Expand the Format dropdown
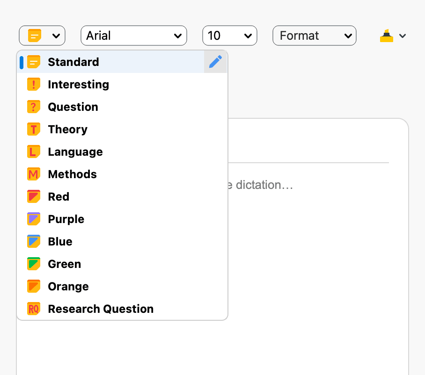 pyautogui.click(x=314, y=35)
